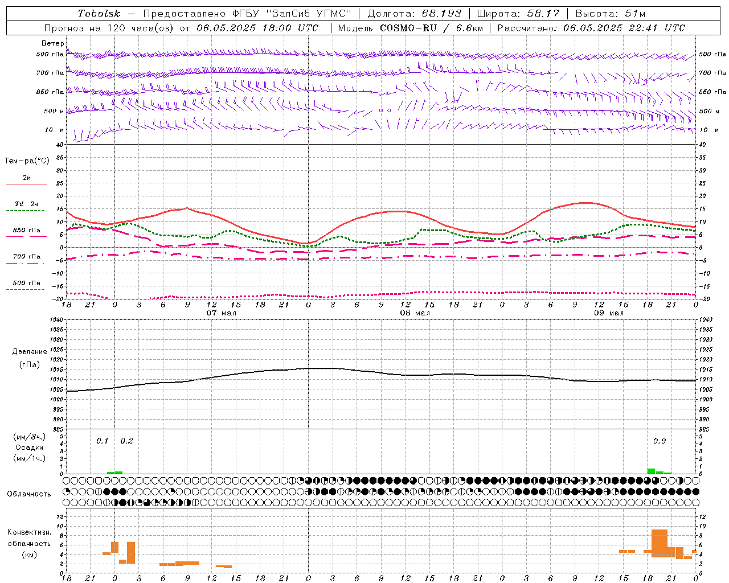
Task: Click the calm-wind circles in the 500 м row
Action: coord(385,110)
